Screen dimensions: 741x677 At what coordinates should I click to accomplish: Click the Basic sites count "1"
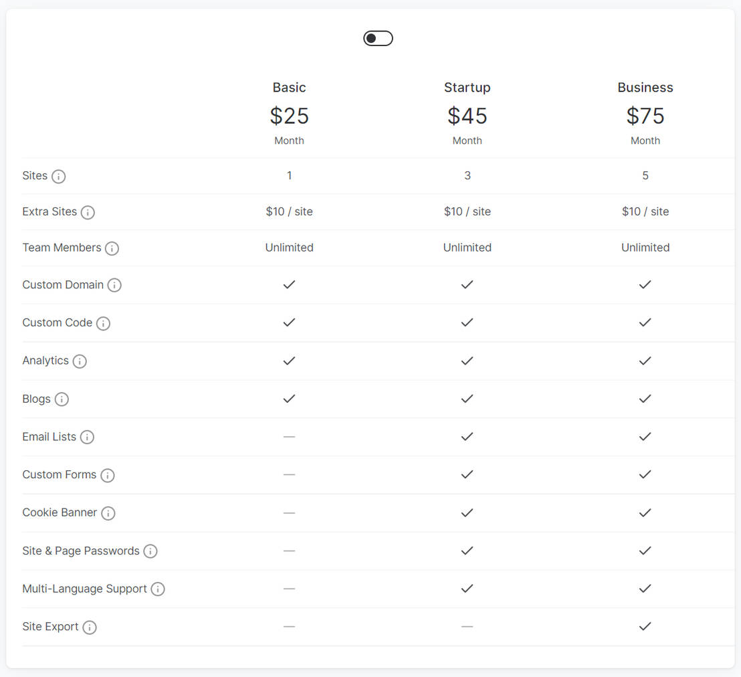pyautogui.click(x=289, y=176)
